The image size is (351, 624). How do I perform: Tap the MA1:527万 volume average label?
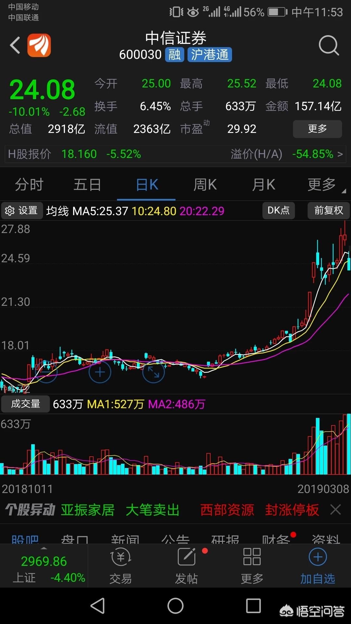click(x=115, y=404)
